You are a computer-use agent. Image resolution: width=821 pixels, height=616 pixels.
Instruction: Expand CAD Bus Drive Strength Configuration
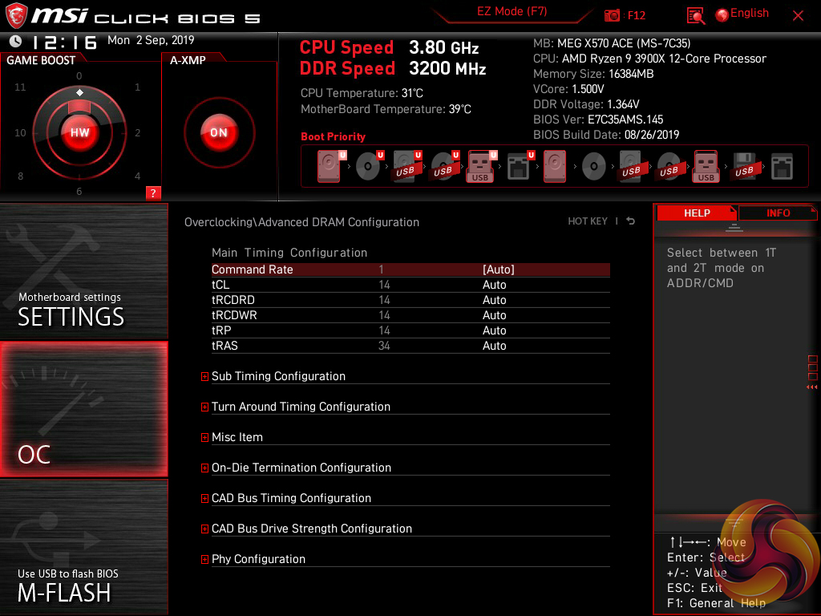204,529
